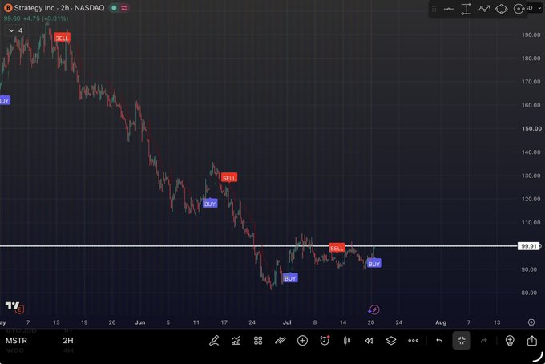
Task: Exit fullscreen with the collapse arrows button
Action: pyautogui.click(x=461, y=341)
